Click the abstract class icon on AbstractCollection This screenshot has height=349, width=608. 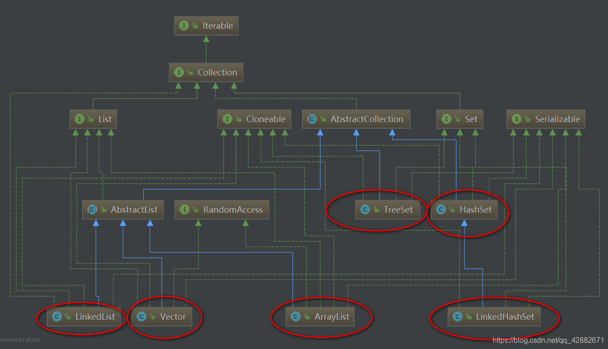tap(312, 119)
